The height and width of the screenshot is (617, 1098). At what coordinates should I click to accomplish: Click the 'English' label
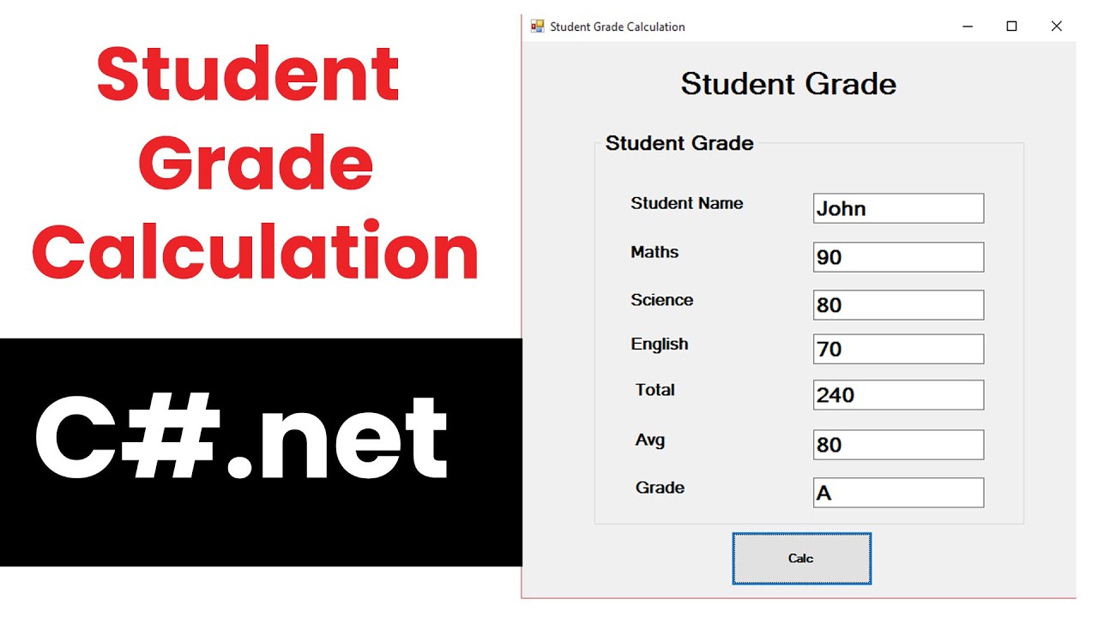point(659,344)
